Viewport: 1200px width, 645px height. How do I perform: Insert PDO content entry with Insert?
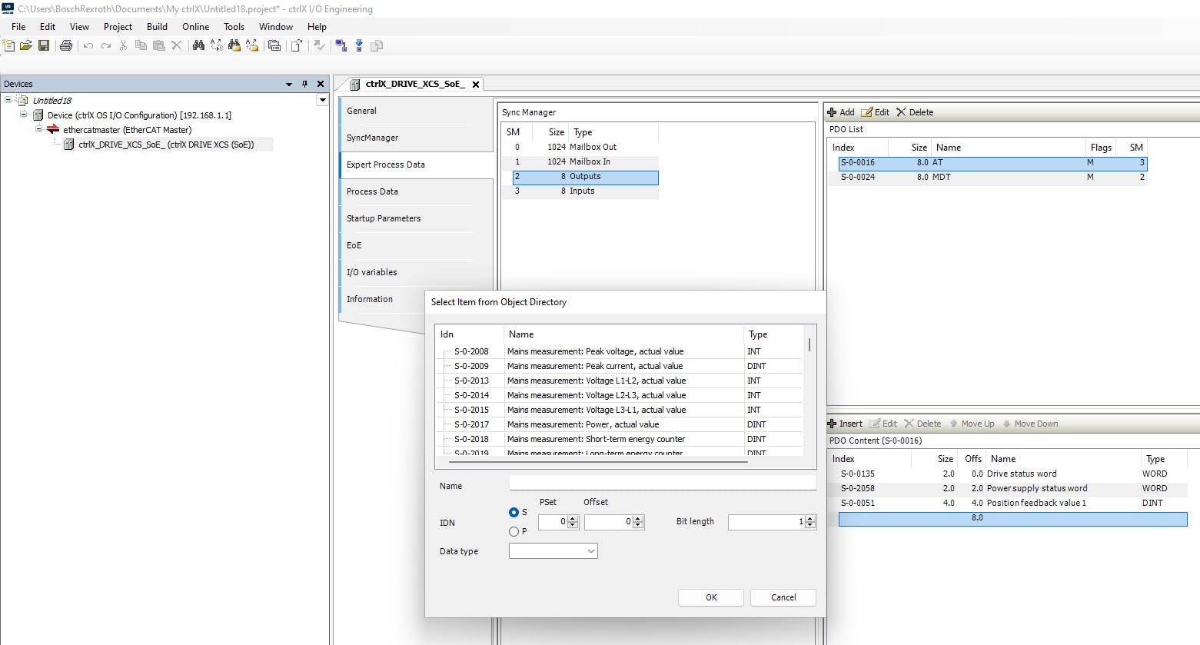(x=844, y=424)
